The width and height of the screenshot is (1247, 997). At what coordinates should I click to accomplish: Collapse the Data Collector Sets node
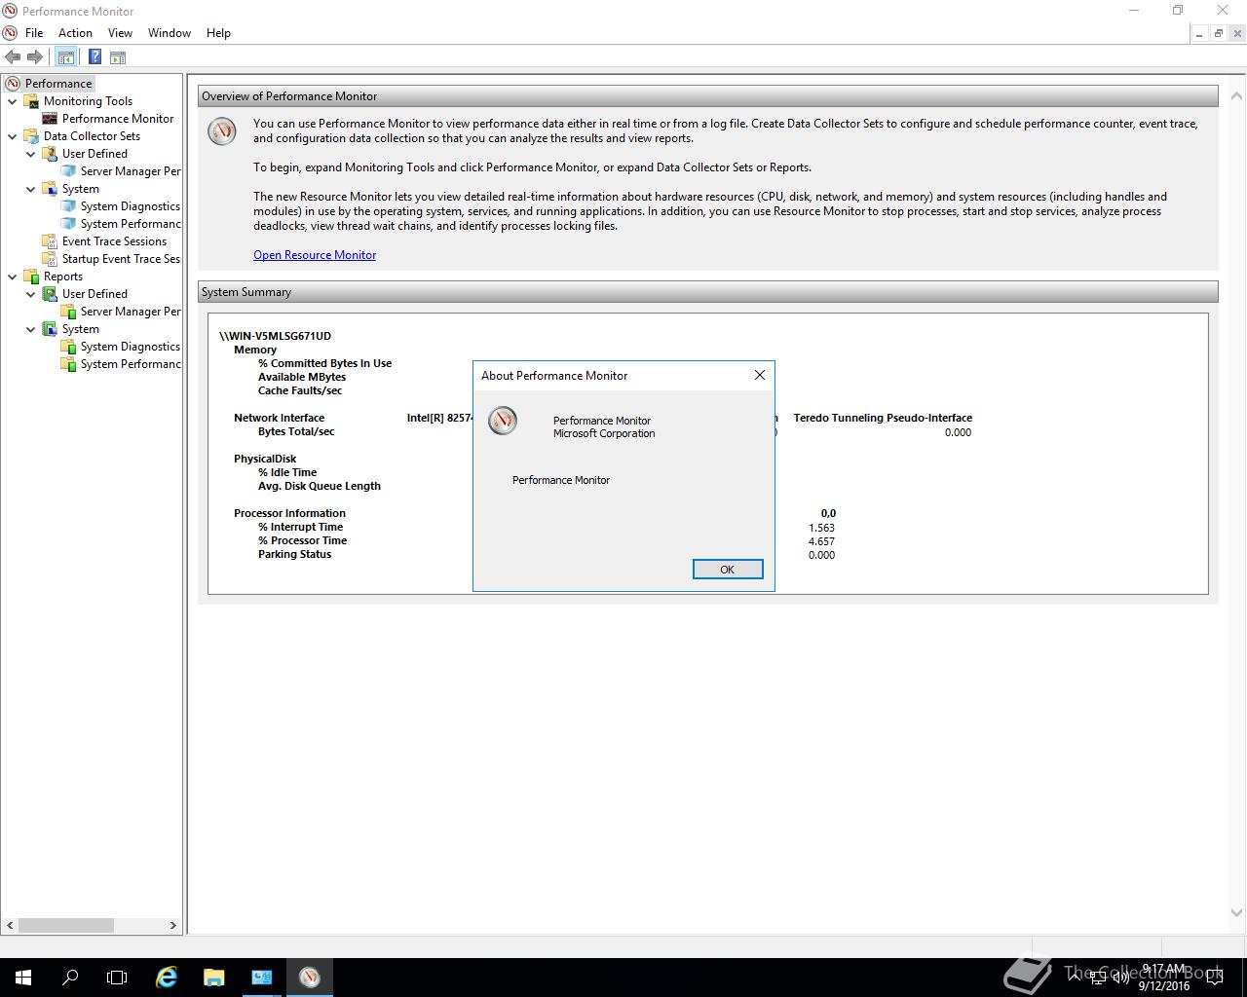point(13,136)
